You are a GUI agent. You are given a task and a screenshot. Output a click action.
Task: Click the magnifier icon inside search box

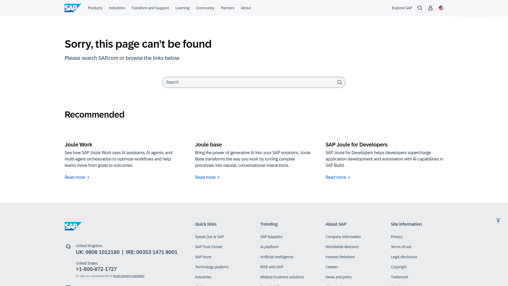[x=340, y=82]
